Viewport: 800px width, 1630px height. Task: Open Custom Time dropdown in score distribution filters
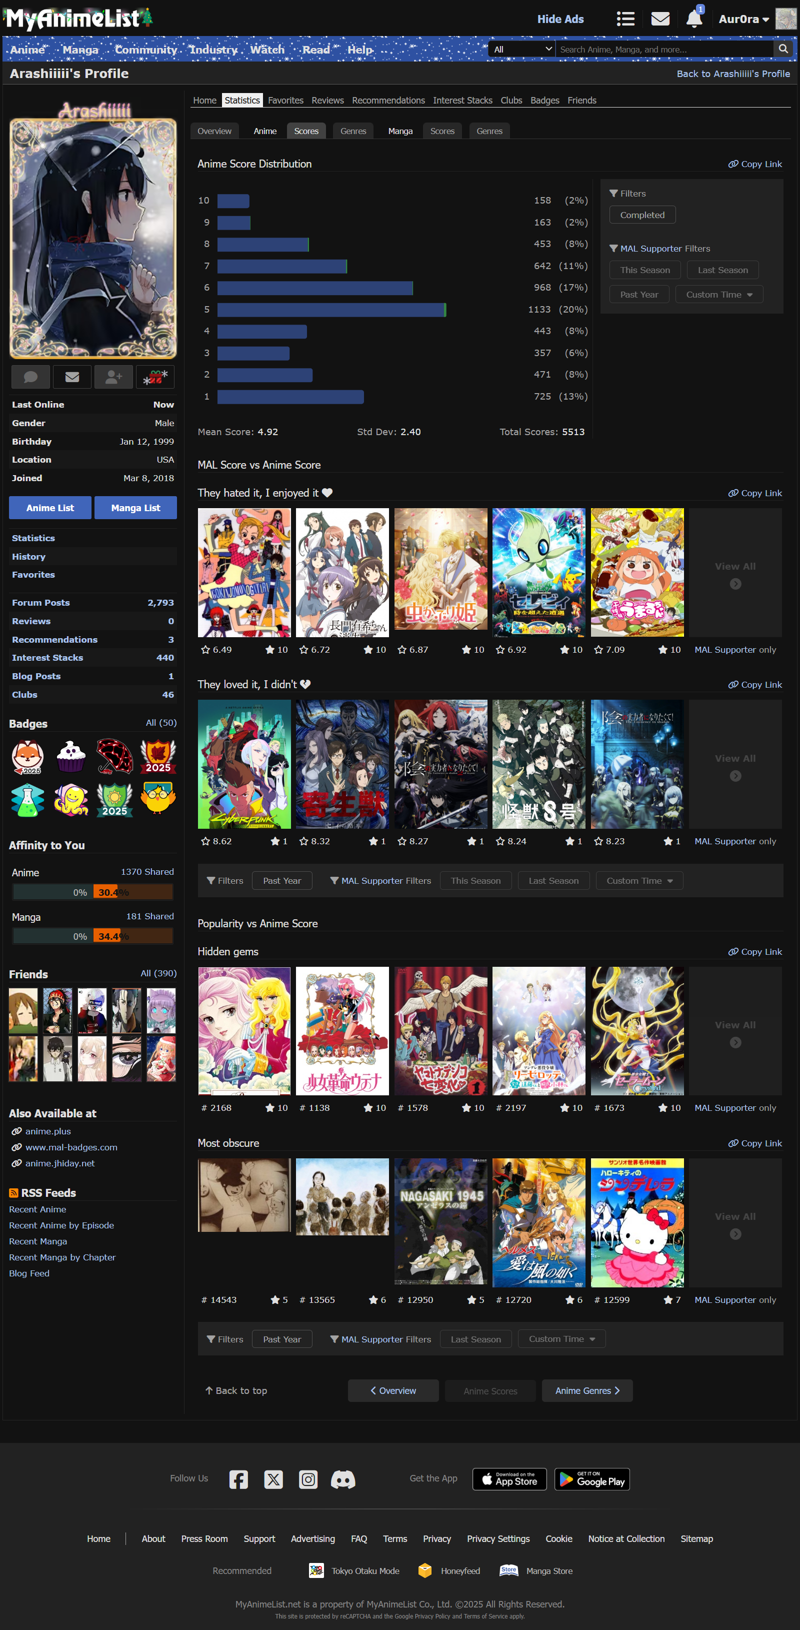pos(719,294)
